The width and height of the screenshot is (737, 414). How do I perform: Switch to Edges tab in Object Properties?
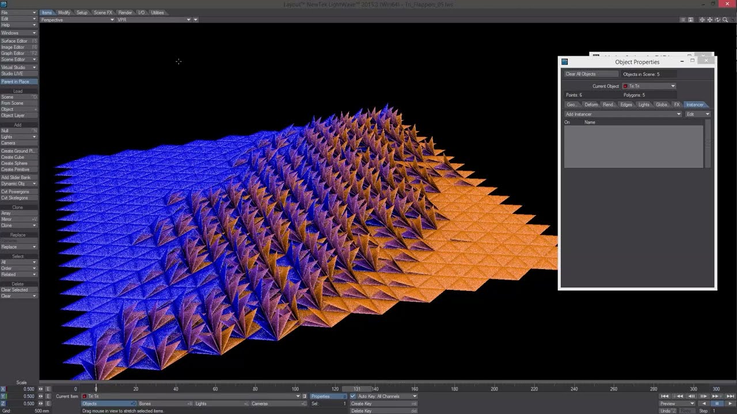coord(626,105)
